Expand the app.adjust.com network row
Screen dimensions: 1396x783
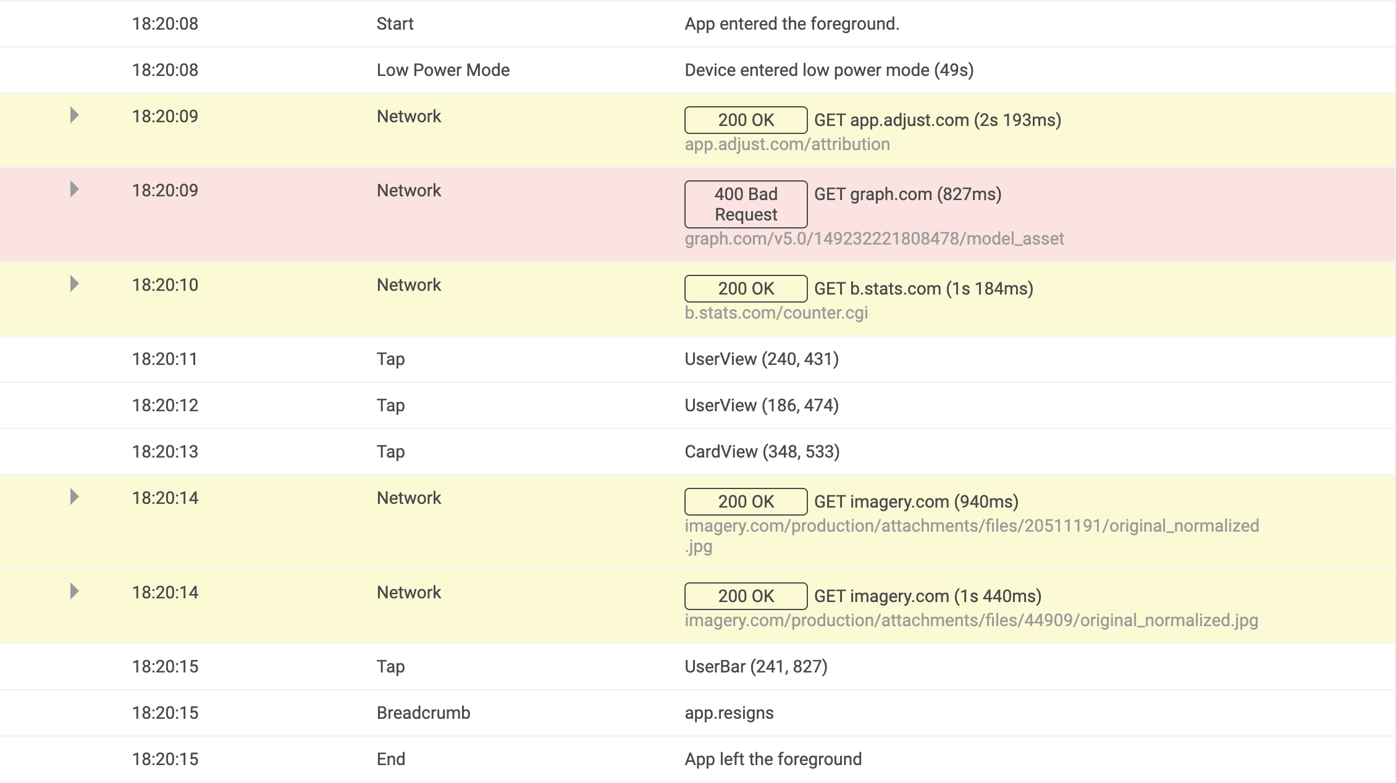(x=74, y=115)
